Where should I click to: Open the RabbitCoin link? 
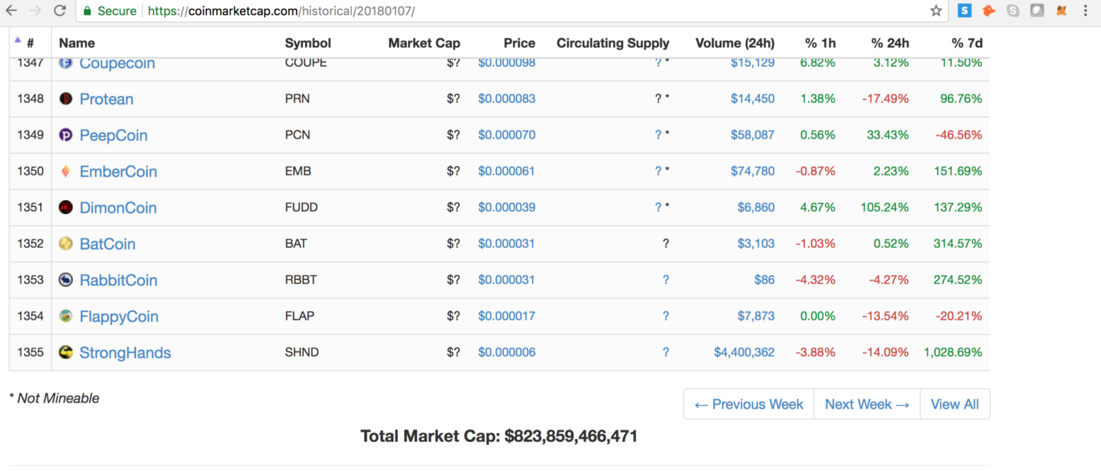(118, 280)
